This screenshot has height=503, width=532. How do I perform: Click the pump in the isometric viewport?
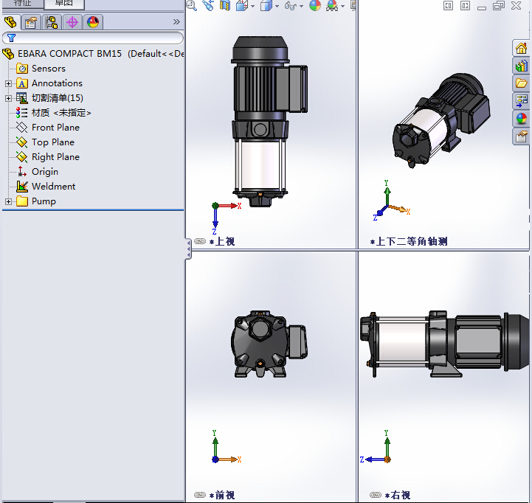[x=441, y=120]
